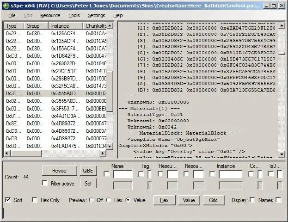Open the Tools menu
This screenshot has width=288, height=222.
74,16
